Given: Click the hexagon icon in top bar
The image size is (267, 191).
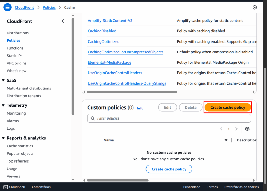Looking at the screenshot, I should point(255,7).
